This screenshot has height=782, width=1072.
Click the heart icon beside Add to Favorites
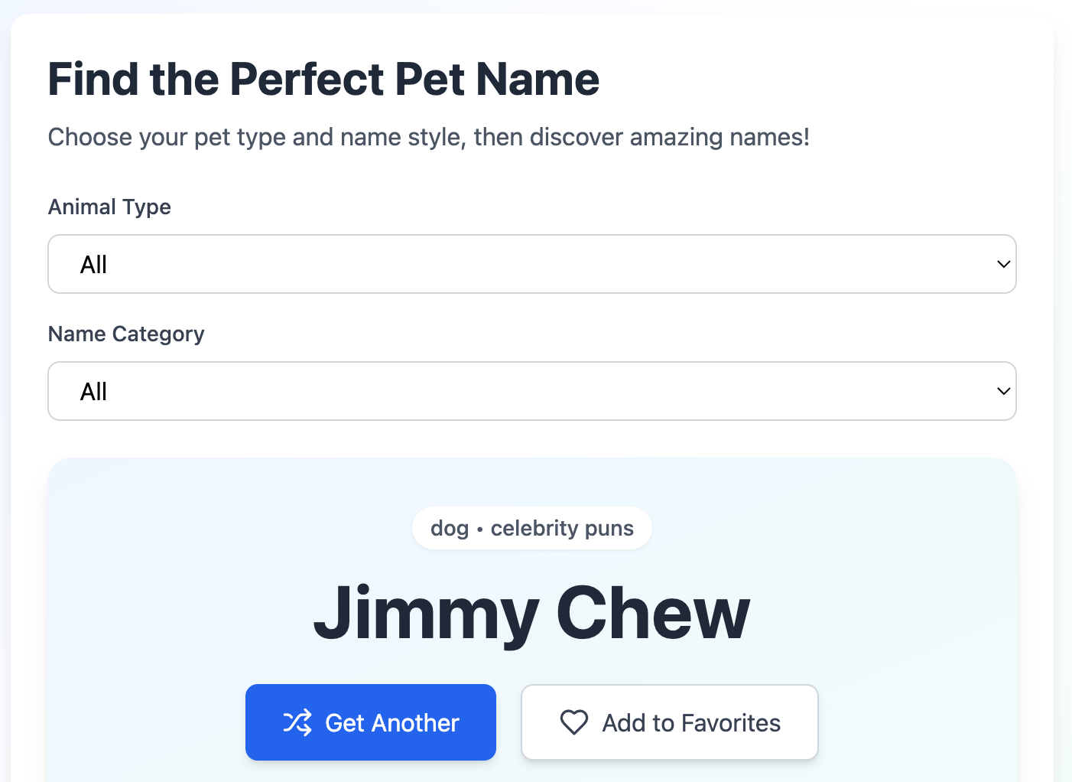574,722
